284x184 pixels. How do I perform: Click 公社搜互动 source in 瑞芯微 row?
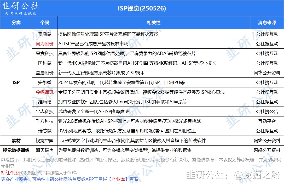click(267, 131)
